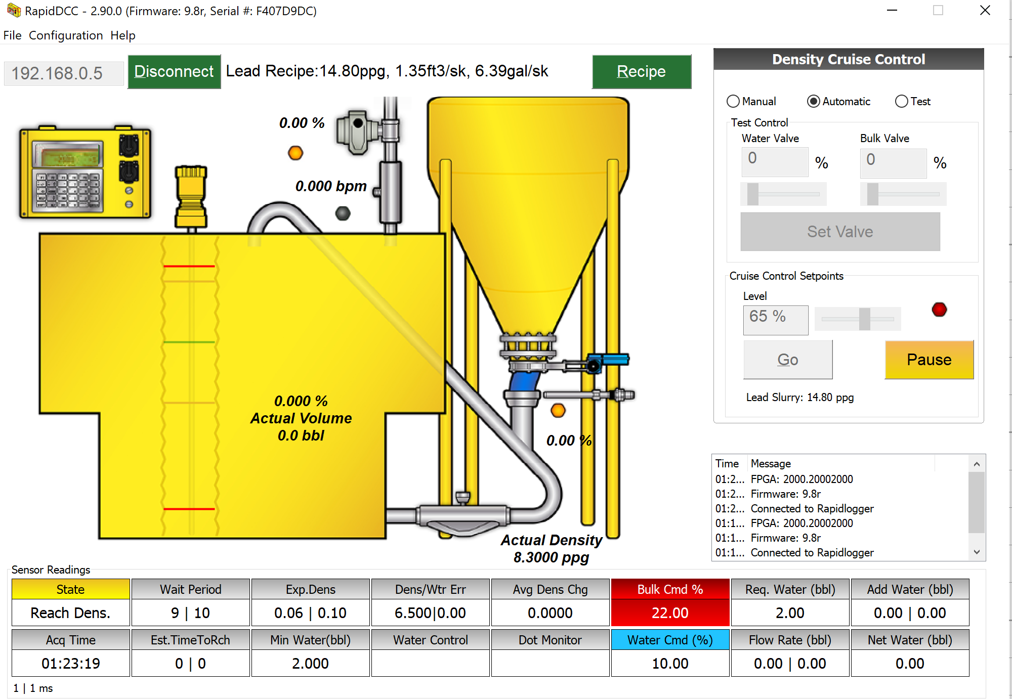Click the Acq Time value 01:23:19
This screenshot has height=699, width=1012.
70,663
